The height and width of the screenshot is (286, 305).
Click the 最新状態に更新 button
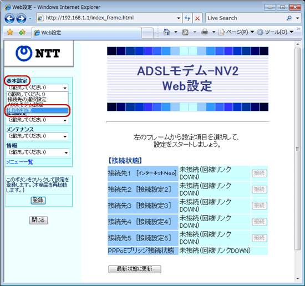135,269
